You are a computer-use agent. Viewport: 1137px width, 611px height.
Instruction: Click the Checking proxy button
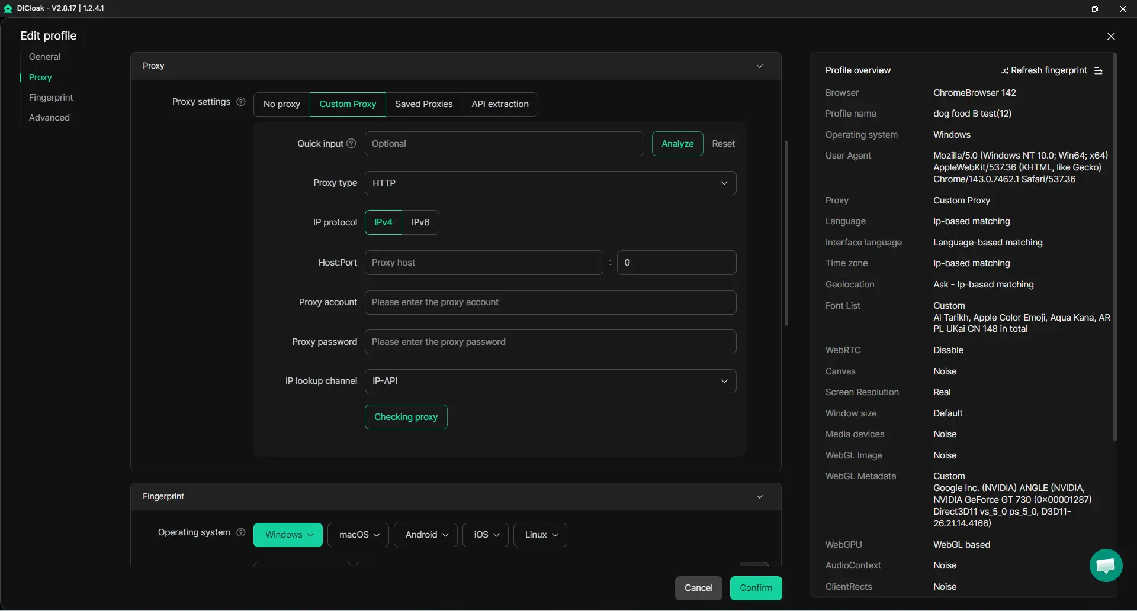(x=406, y=417)
